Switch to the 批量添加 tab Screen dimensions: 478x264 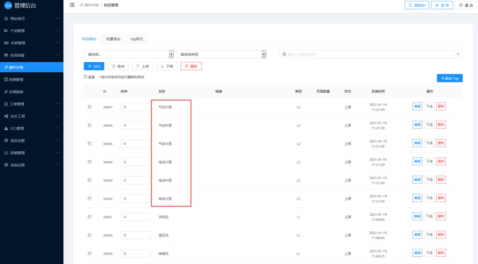113,39
